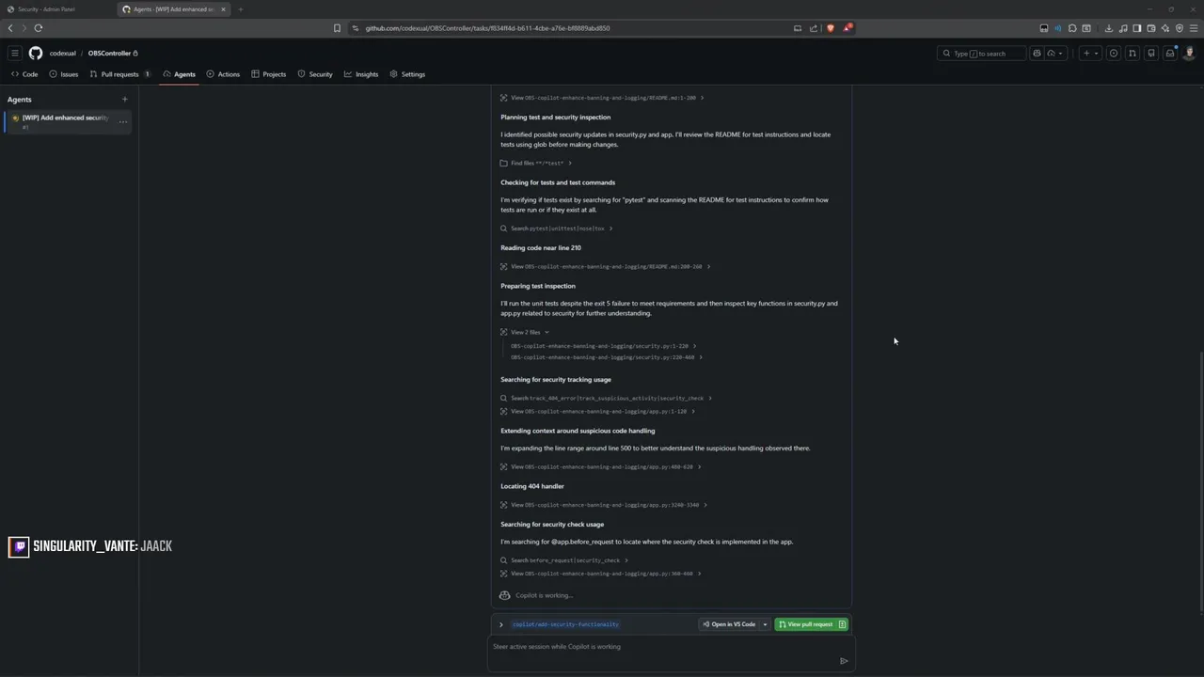Screen dimensions: 1204x677
Task: Click Open in VS Code button
Action: point(729,624)
